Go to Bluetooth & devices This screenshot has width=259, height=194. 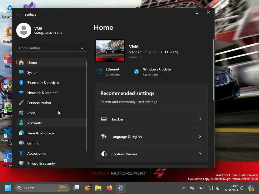[52, 83]
